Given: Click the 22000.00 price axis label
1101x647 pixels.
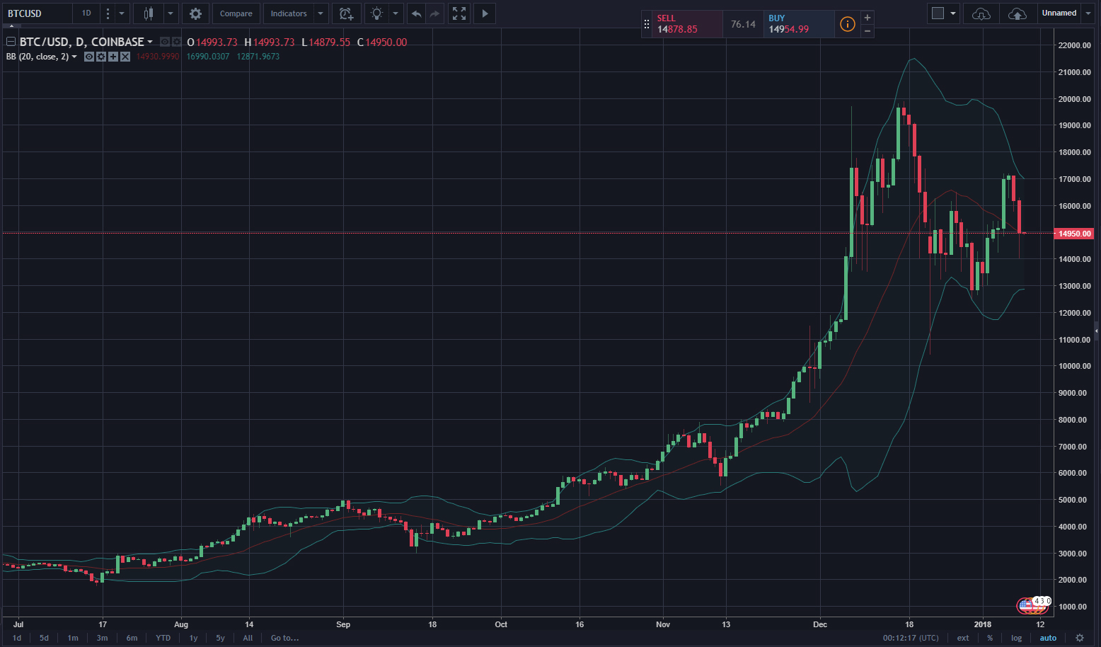Looking at the screenshot, I should point(1074,45).
